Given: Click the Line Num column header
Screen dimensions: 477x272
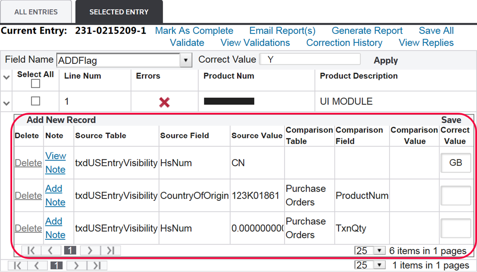Looking at the screenshot, I should pos(82,76).
